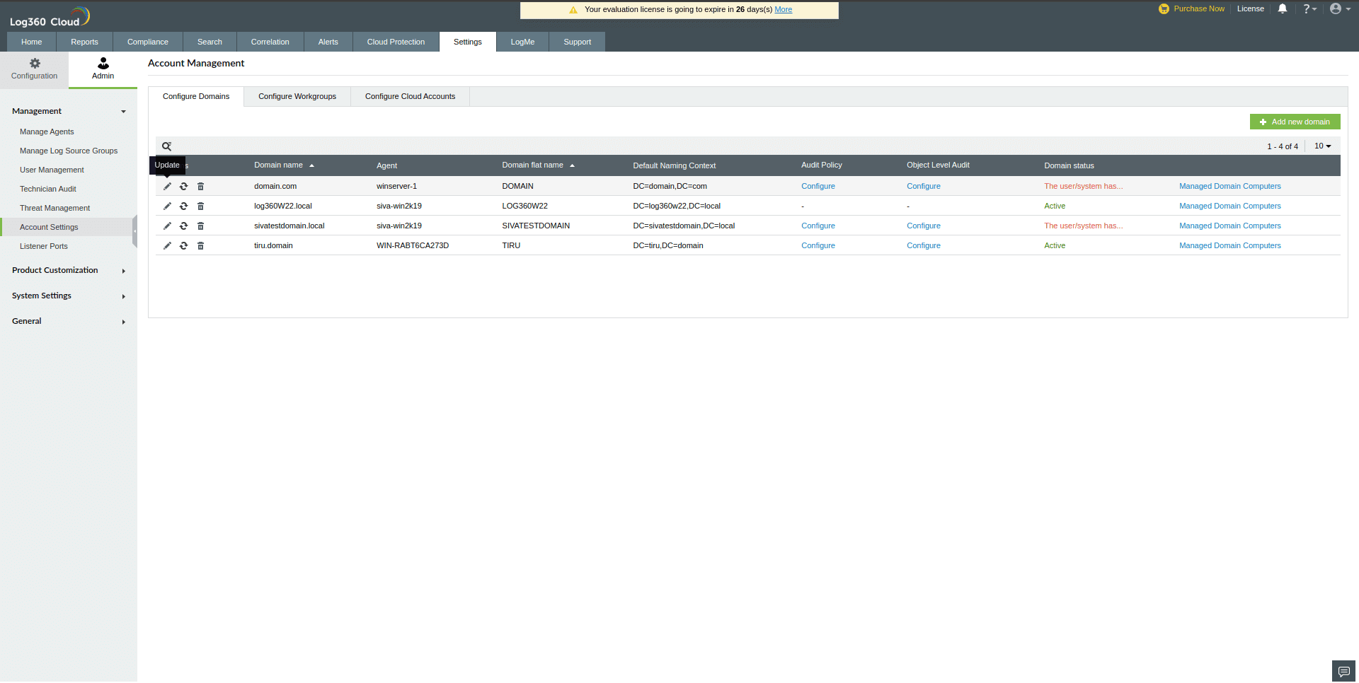Configure Object Level Audit for domain.com

click(x=923, y=187)
